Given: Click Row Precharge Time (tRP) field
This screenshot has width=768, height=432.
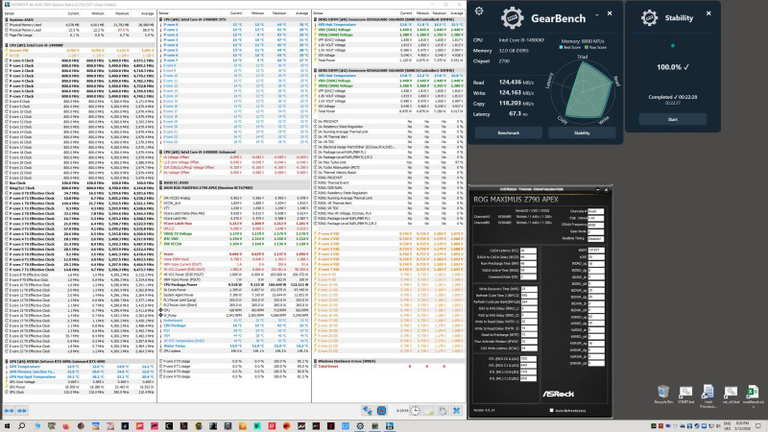Looking at the screenshot, I should coord(528,263).
